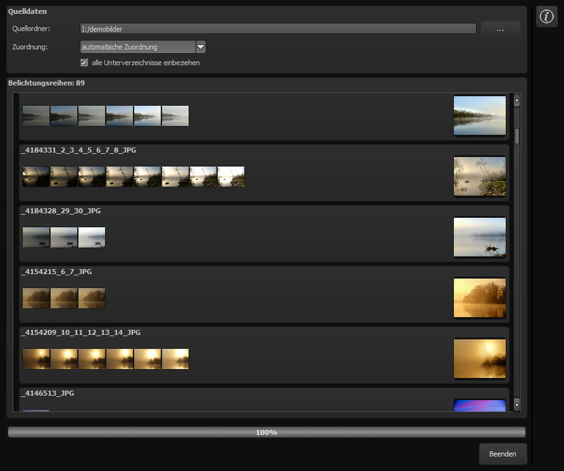Select the brightest exposure in _4184331 series

[x=231, y=177]
